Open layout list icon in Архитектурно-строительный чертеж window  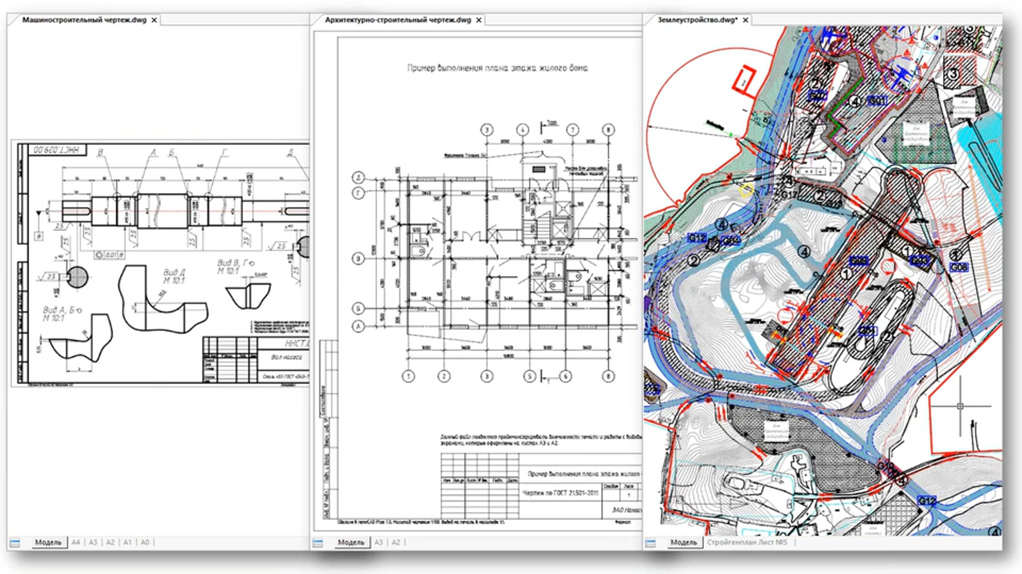[x=318, y=543]
